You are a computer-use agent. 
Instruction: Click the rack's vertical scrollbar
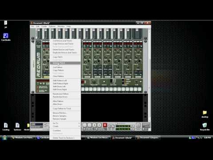pyautogui.click(x=150, y=75)
